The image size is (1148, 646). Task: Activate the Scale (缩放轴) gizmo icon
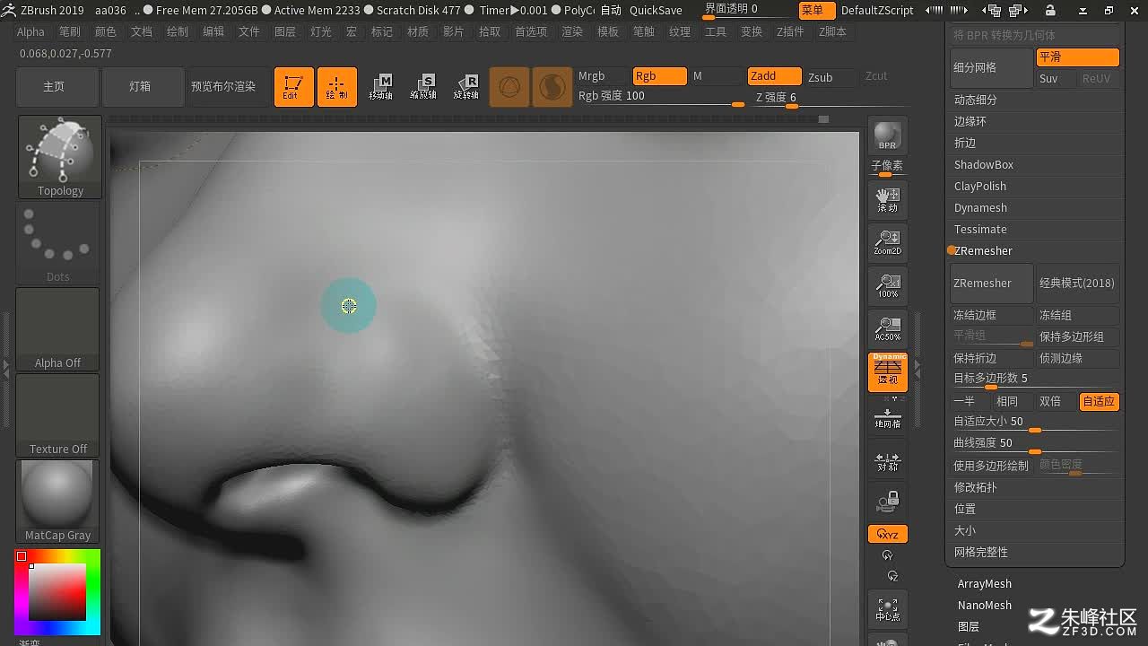pyautogui.click(x=423, y=87)
